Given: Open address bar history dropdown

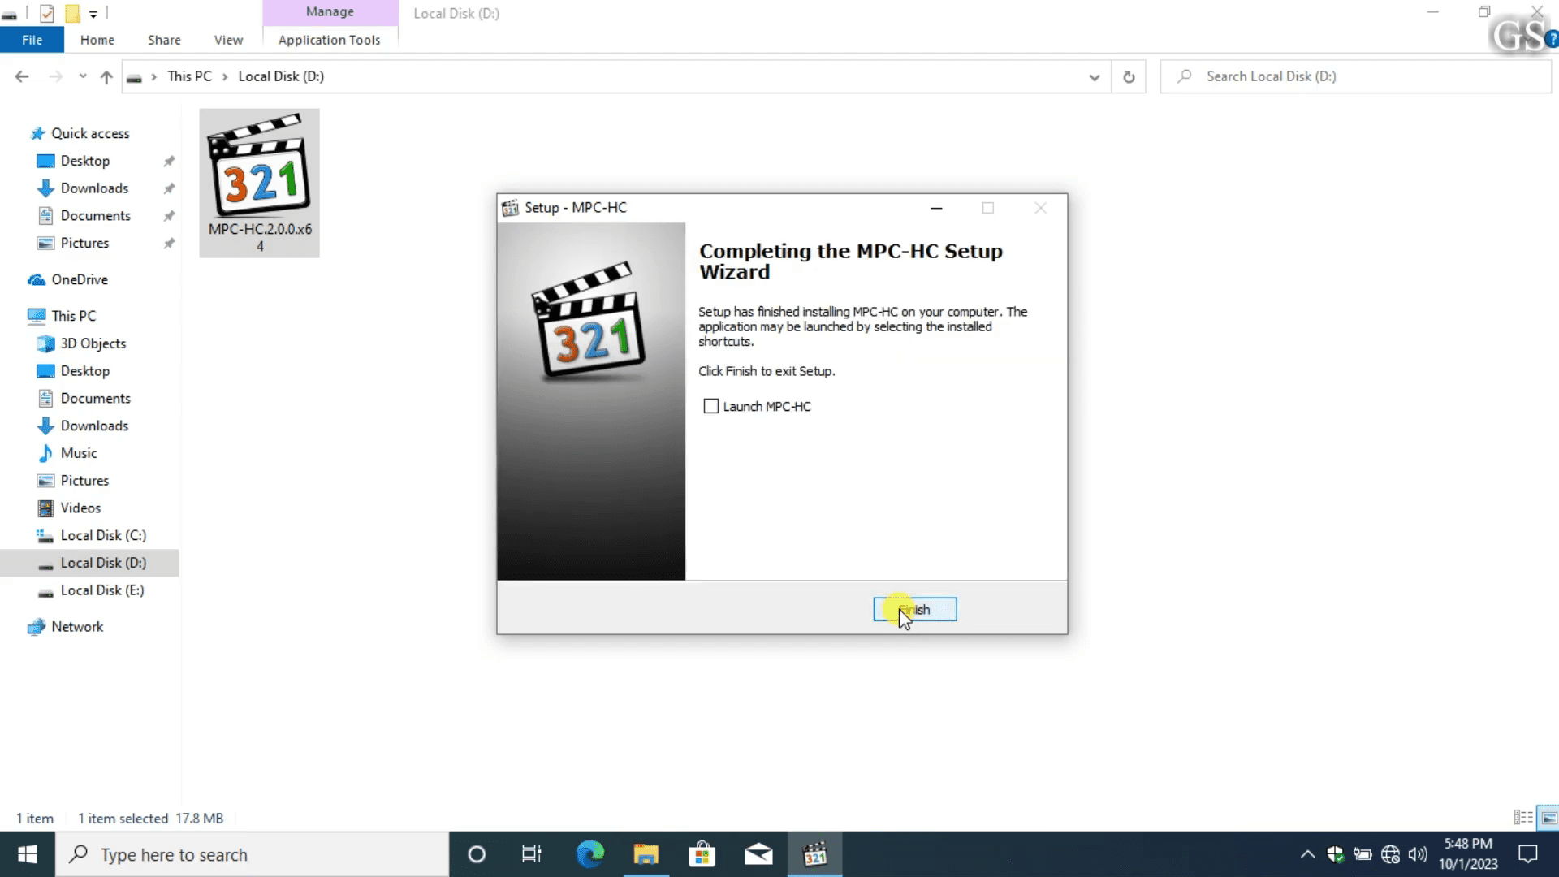Looking at the screenshot, I should coord(1095,76).
